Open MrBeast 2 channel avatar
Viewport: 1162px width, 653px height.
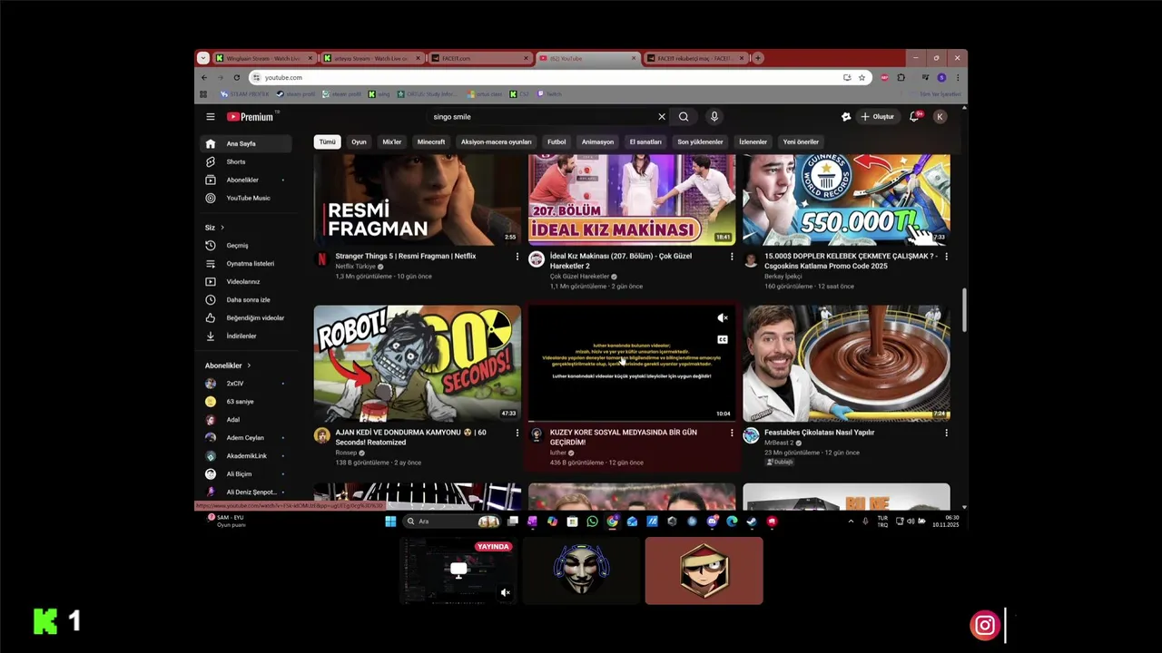(751, 435)
